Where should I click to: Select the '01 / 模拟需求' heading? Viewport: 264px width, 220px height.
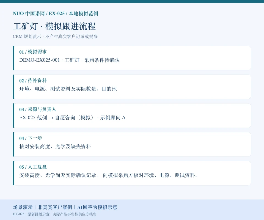pos(33,52)
